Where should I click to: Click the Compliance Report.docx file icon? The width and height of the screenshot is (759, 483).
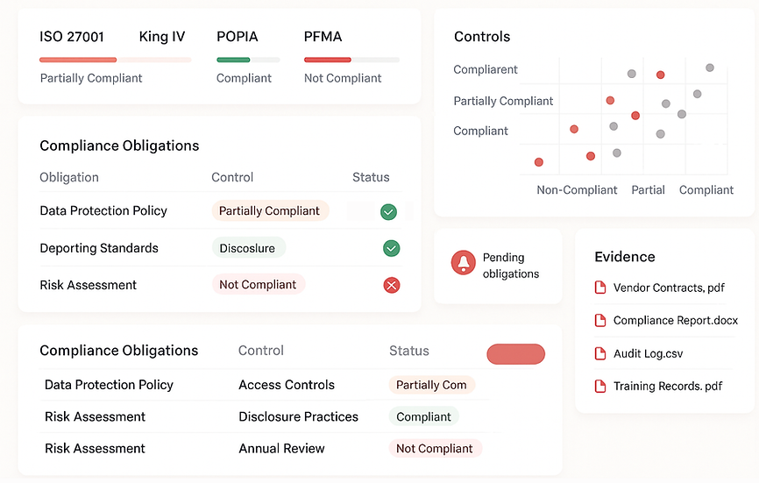click(600, 321)
